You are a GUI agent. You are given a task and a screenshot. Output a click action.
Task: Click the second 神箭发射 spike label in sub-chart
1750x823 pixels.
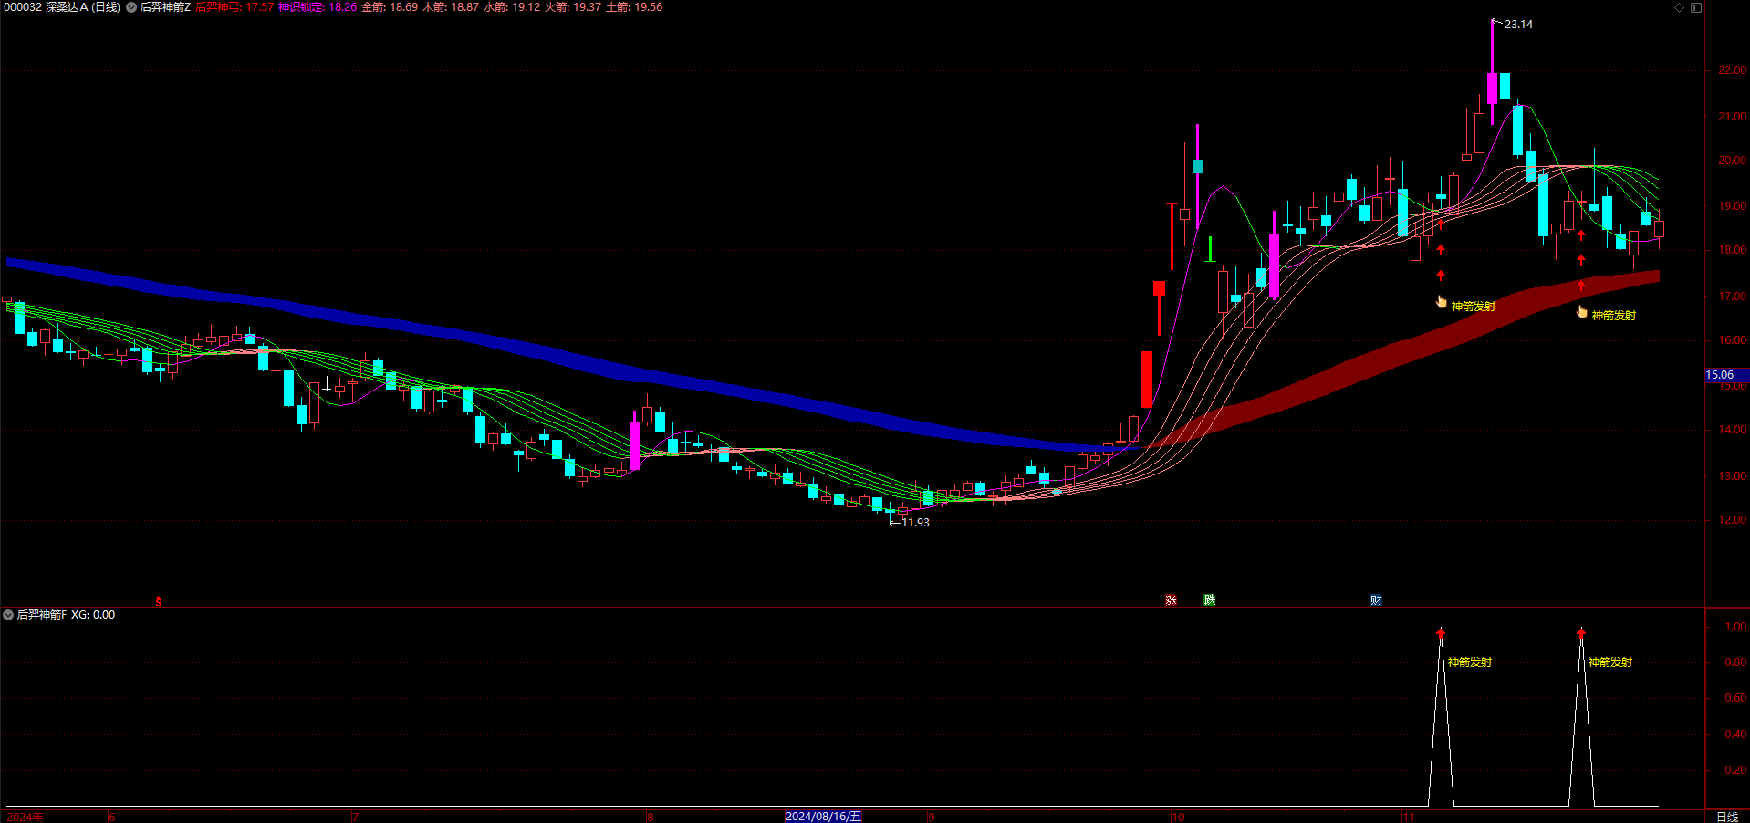[1610, 662]
